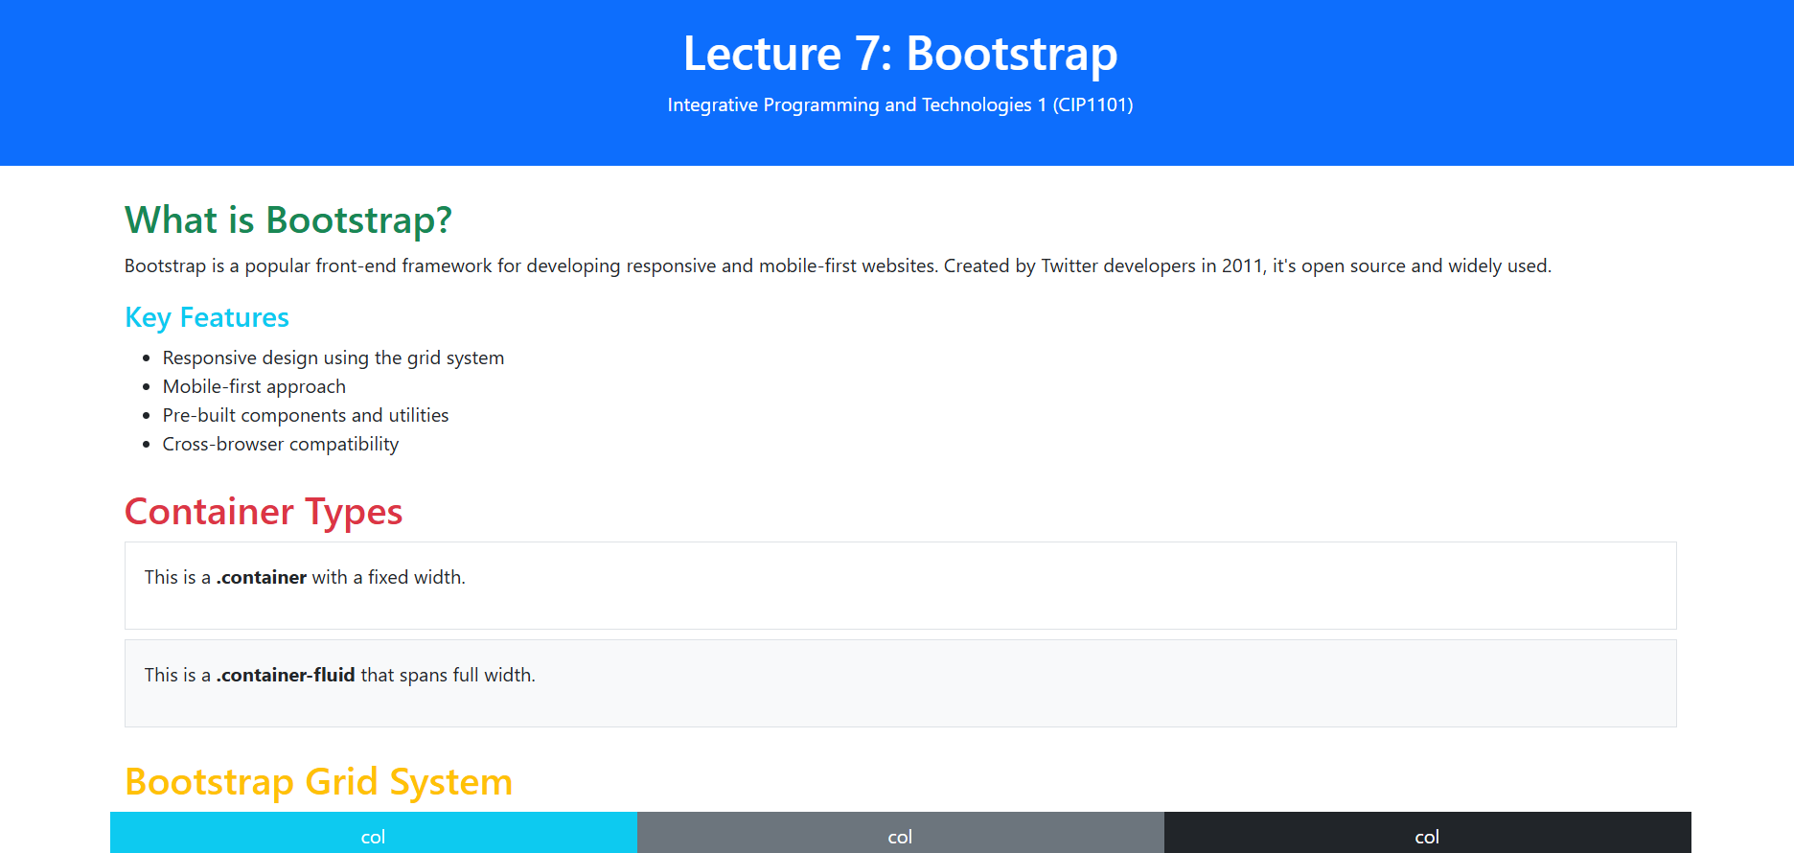Click the "What is Bootstrap?" heading
The image size is (1794, 853).
pyautogui.click(x=287, y=220)
